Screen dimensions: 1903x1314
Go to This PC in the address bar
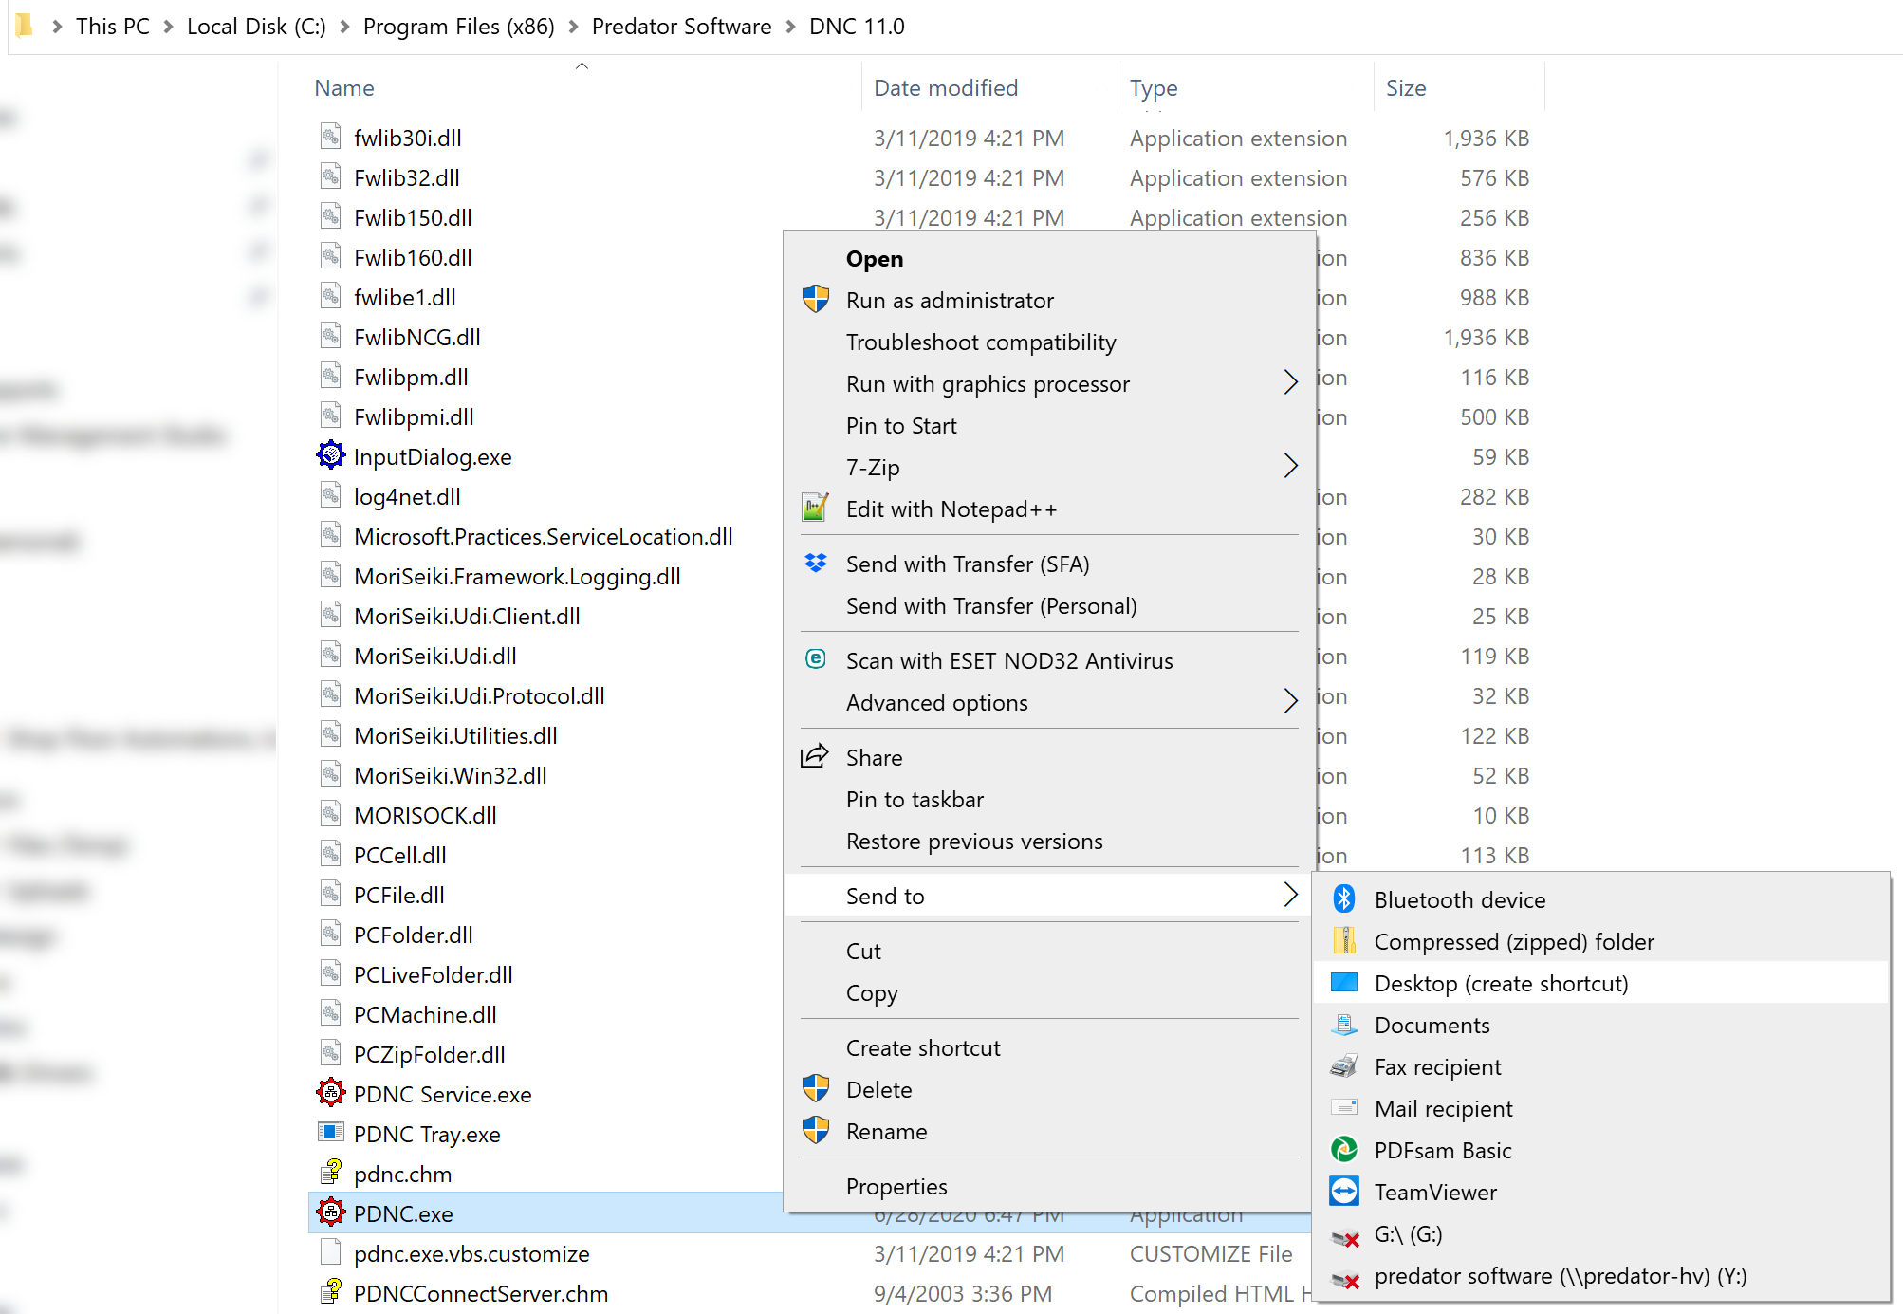113,27
